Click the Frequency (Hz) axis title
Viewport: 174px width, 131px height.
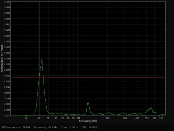coord(88,121)
